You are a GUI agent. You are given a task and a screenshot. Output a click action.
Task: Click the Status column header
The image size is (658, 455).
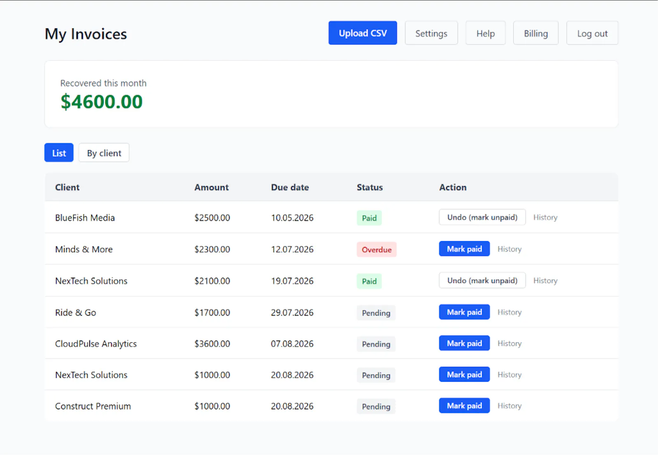click(x=370, y=187)
